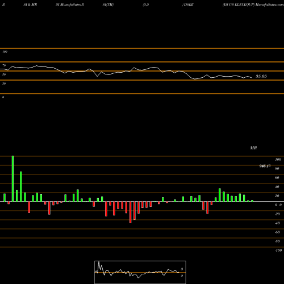Click the 'SI MunafaSutraR' header text
The image size is (284, 284).
click(x=70, y=5)
